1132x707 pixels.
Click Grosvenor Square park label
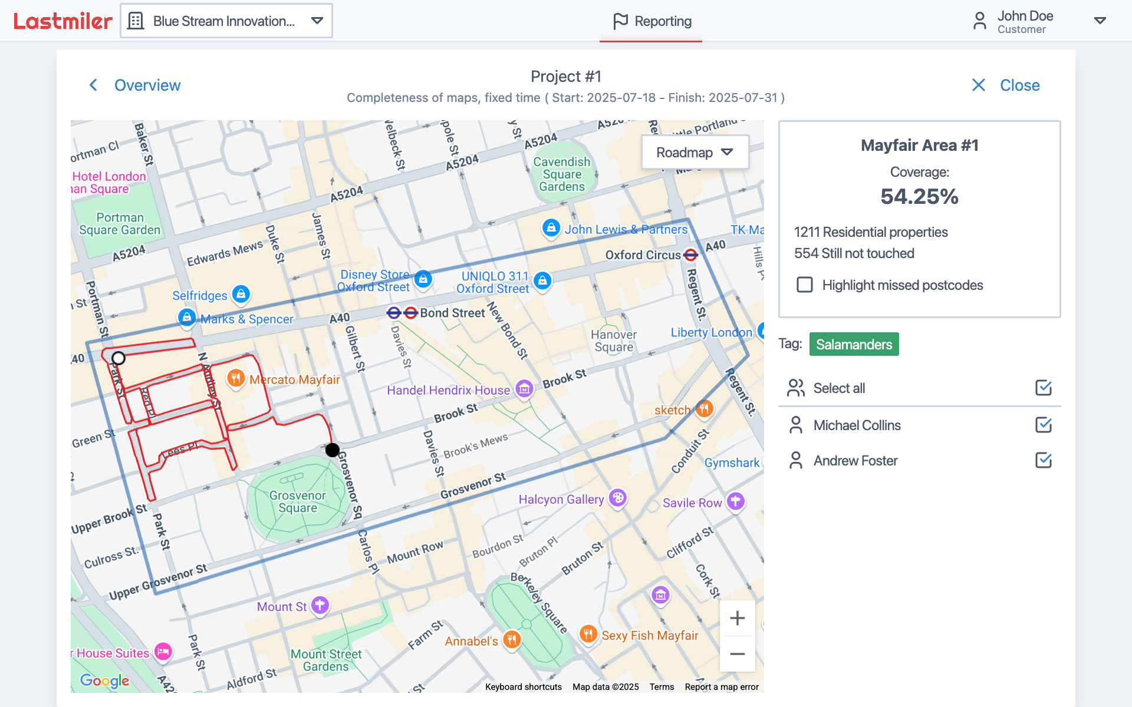click(x=297, y=502)
